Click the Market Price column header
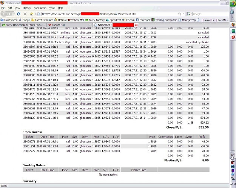 [x=139, y=170]
